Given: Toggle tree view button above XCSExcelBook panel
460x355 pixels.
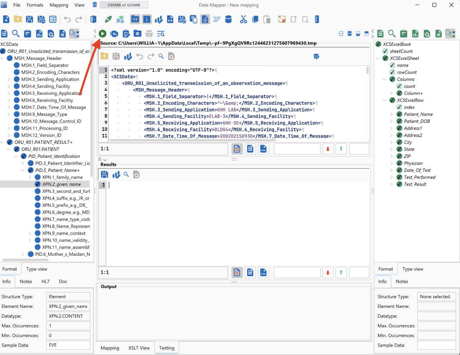Looking at the screenshot, I should tap(450, 33).
